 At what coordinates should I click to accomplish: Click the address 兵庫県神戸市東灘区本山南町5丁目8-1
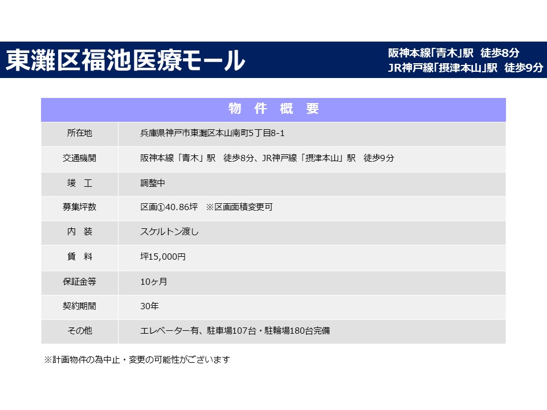pos(212,133)
